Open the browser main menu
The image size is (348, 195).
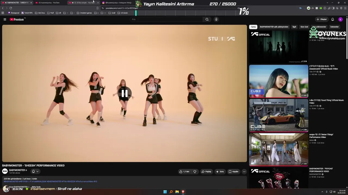tap(345, 8)
